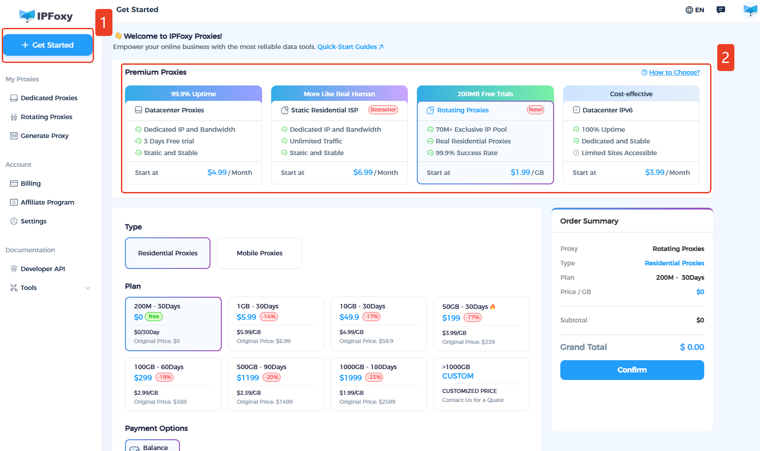Select the 1000GB - 180Days plan
The width and height of the screenshot is (760, 451).
(x=379, y=384)
